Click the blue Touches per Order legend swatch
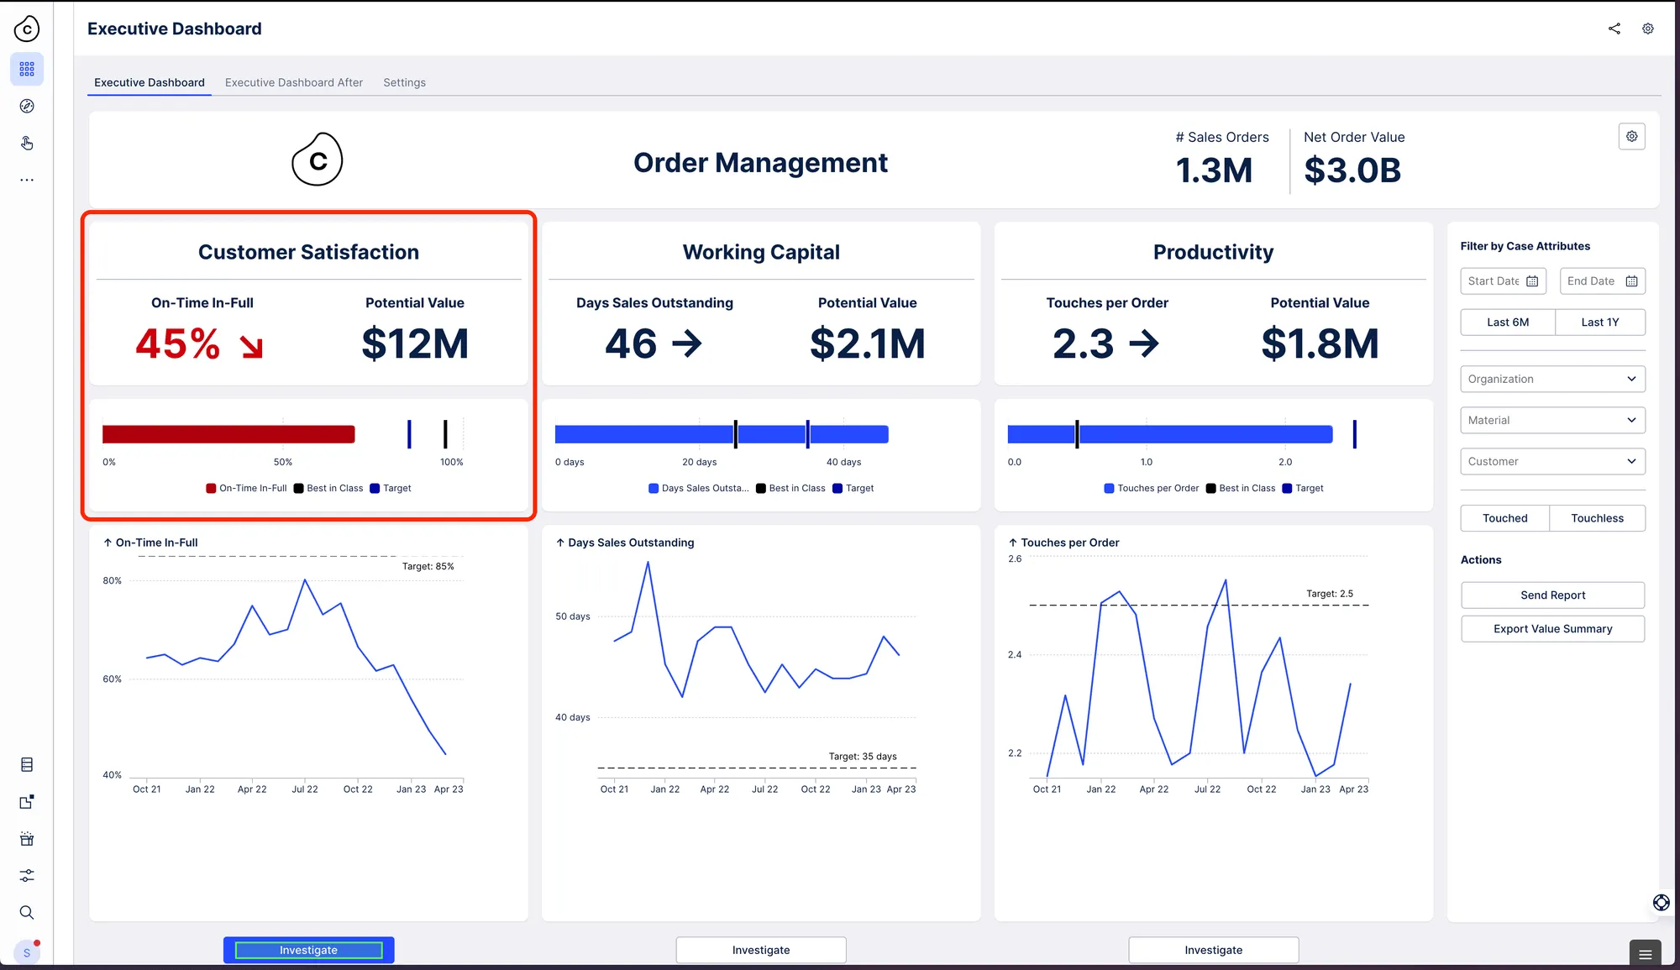This screenshot has width=1680, height=970. click(1109, 488)
